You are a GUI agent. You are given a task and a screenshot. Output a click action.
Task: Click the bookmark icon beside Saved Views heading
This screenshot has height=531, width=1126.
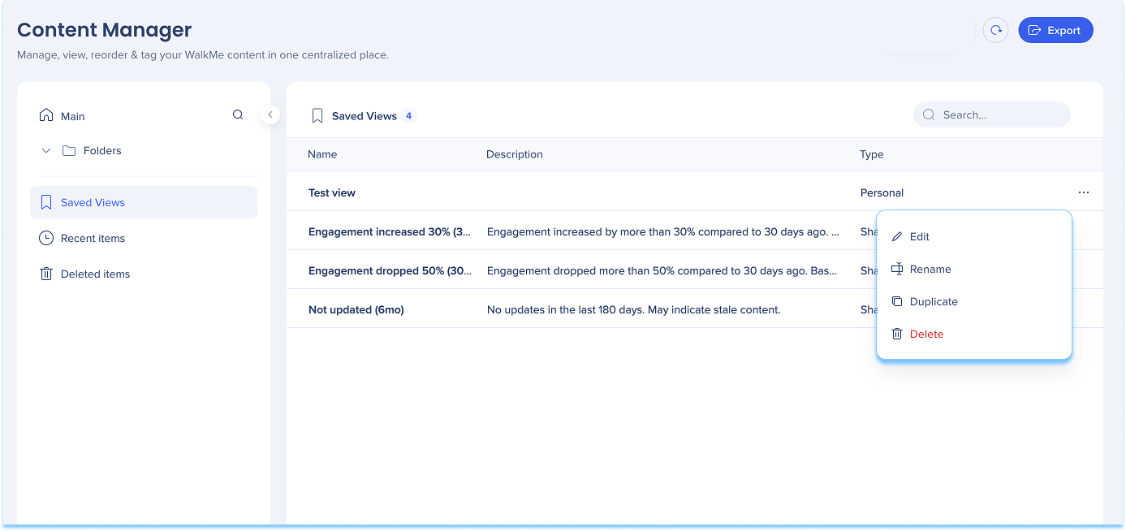pos(317,116)
